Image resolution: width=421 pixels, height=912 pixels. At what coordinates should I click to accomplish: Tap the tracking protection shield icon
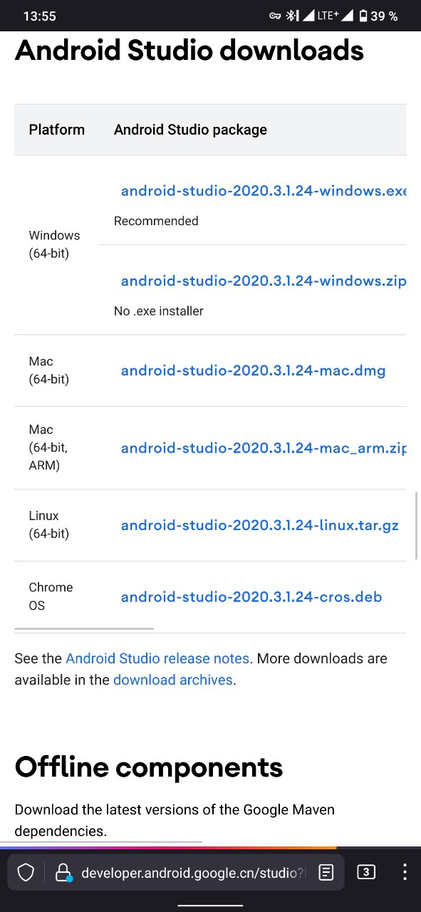pyautogui.click(x=26, y=873)
